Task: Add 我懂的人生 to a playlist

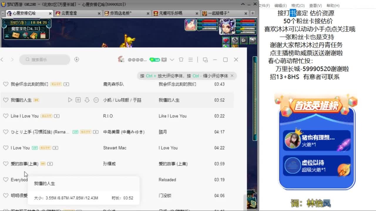Action: pyautogui.click(x=78, y=100)
